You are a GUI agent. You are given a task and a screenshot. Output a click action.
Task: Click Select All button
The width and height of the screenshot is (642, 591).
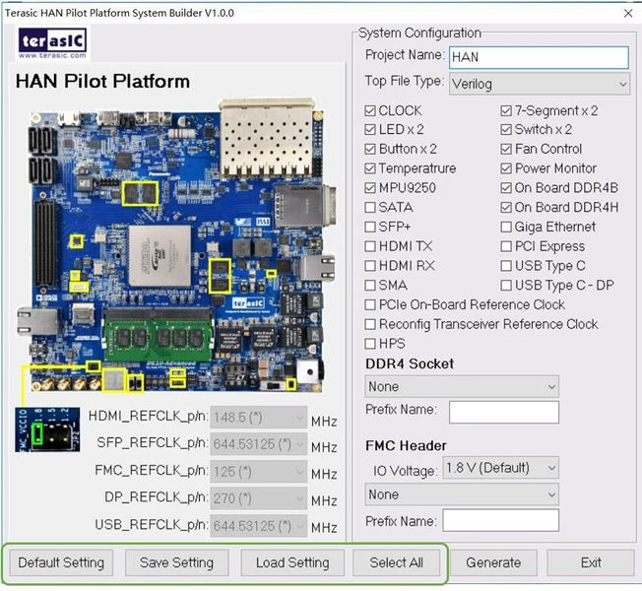pos(397,562)
